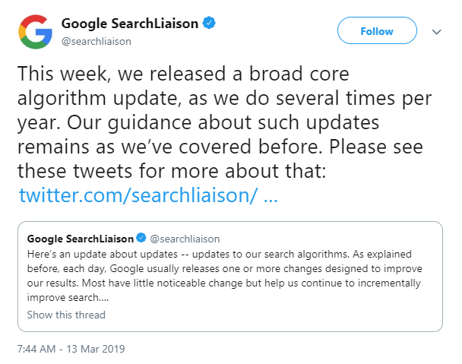Click the ellipsis ending the twitter.com link
Screen dimensions: 462x364
coord(269,195)
